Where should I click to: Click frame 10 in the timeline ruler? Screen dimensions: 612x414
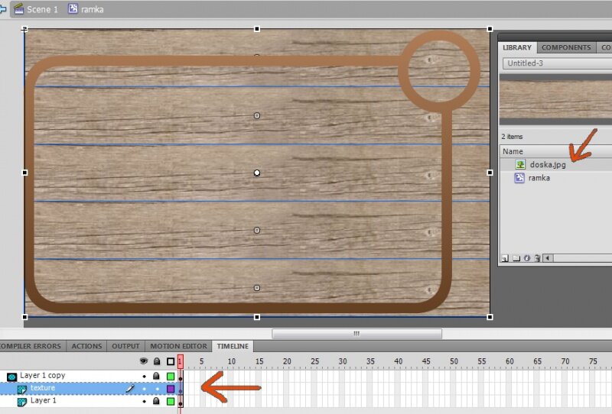(230, 361)
